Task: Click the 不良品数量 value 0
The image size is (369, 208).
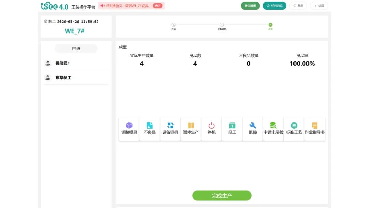Action: coord(248,64)
